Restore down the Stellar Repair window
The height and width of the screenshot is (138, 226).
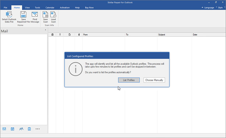coord(216,2)
